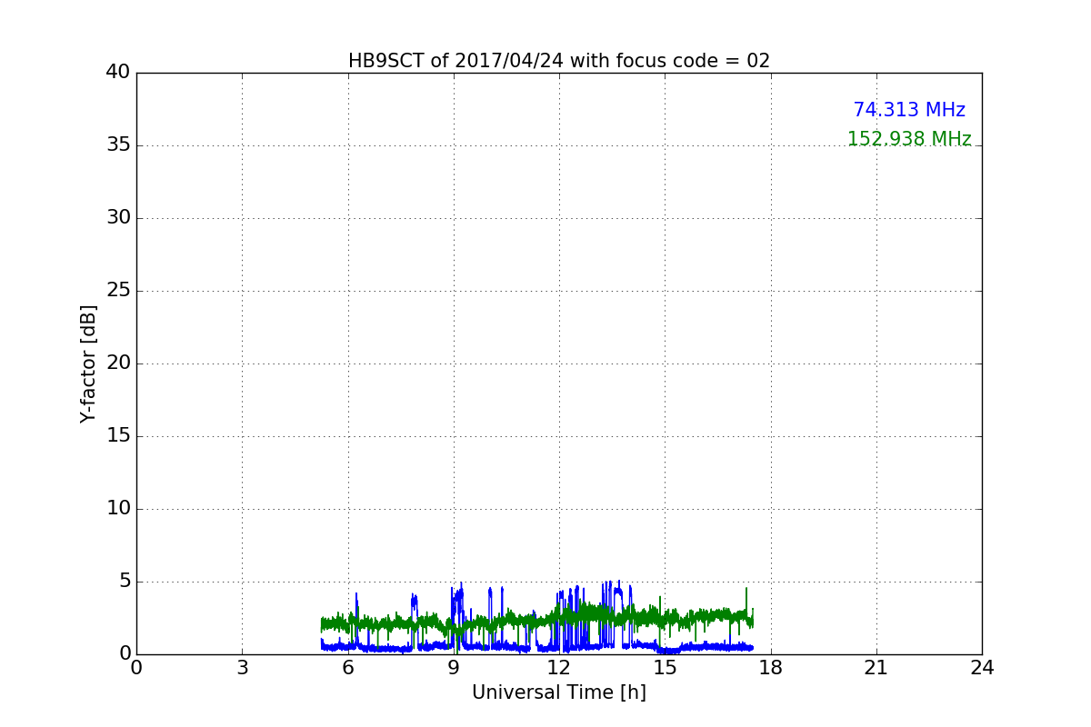Click the y-axis tick label '5'
Screen dimensions: 1091x727
click(125, 582)
